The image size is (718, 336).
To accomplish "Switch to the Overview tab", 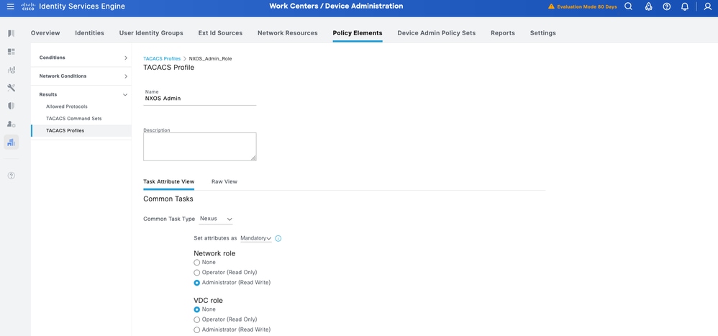I will tap(45, 33).
